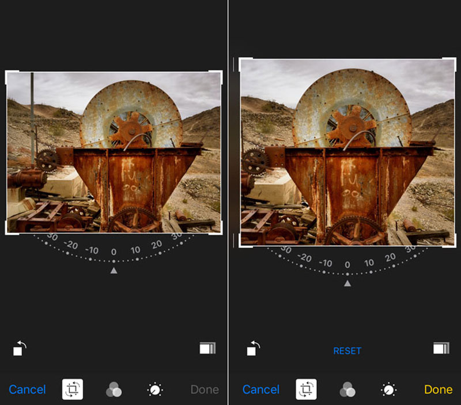Image resolution: width=461 pixels, height=405 pixels.
Task: Rotate image 90 degrees in right screen
Action: point(254,348)
